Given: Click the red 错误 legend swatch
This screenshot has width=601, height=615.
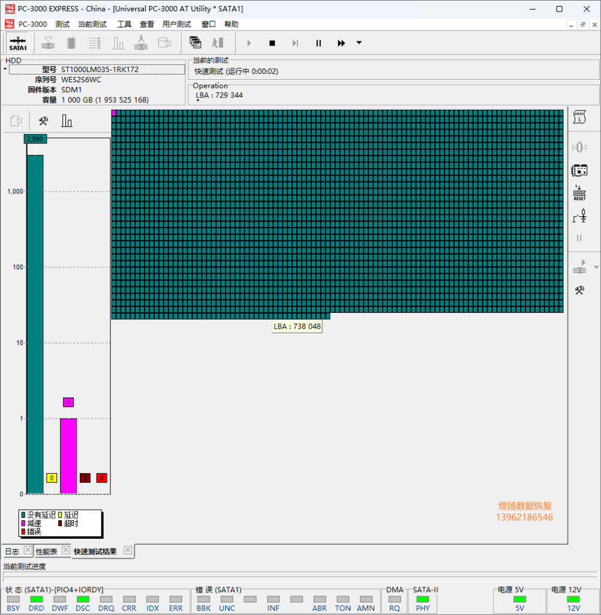Looking at the screenshot, I should (x=23, y=532).
